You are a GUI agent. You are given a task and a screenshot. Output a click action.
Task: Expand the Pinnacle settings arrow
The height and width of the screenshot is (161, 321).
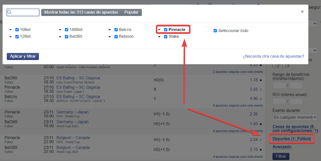point(159,30)
